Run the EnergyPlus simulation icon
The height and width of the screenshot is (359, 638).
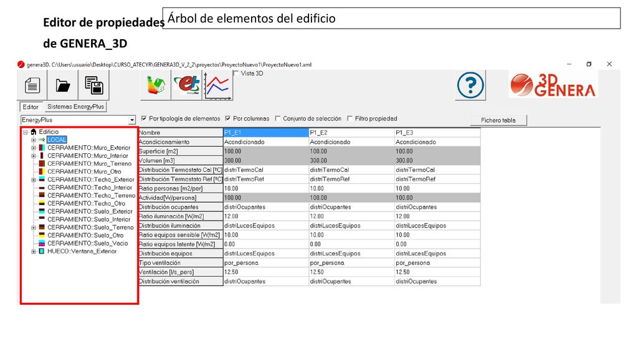tap(186, 85)
